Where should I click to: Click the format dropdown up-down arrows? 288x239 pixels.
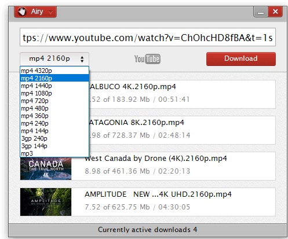82,59
